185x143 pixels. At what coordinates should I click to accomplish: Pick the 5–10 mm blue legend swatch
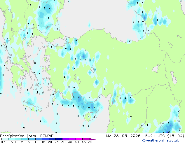(x=32, y=139)
